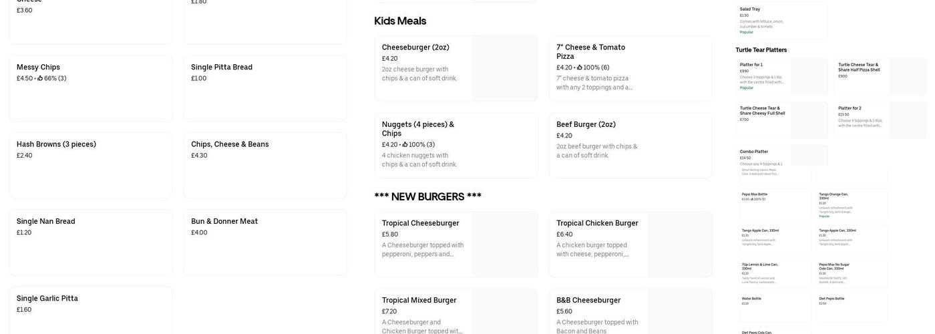Viewport: 935px width, 334px height.
Task: Click thumbs-up icon on Pepsi Max Bottle
Action: [x=752, y=199]
